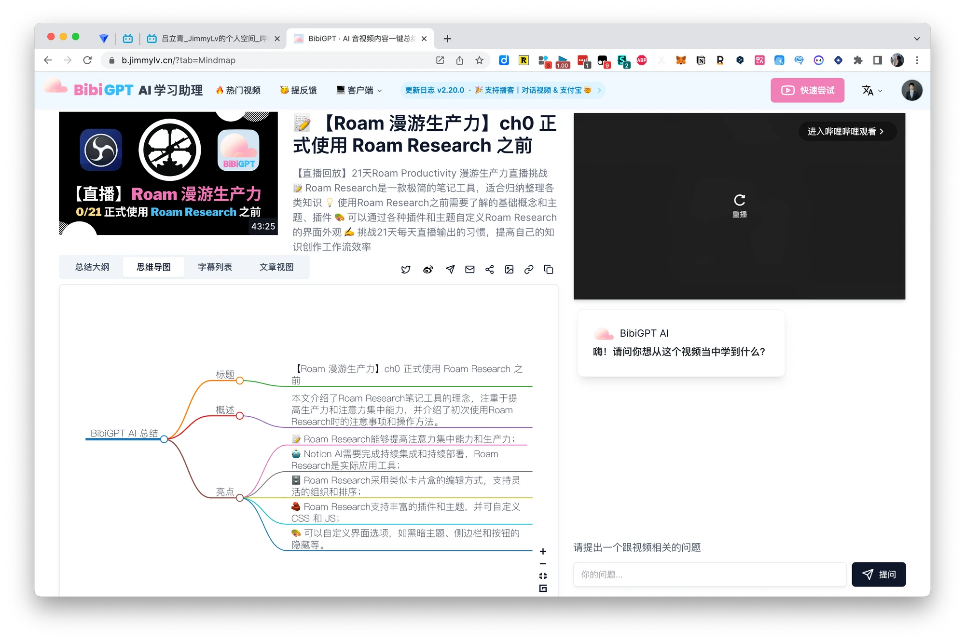Open the Notion extension icon
This screenshot has width=965, height=642.
point(701,60)
